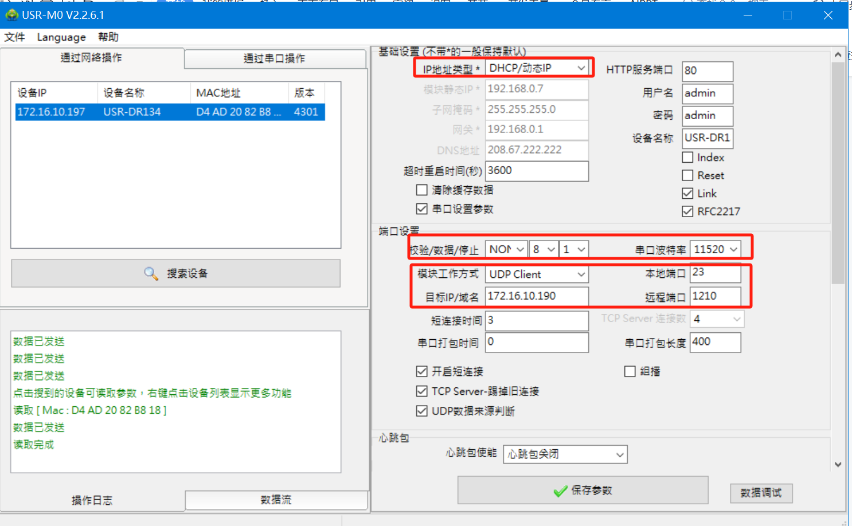Open the 帮助 menu
The height and width of the screenshot is (526, 852).
[108, 37]
